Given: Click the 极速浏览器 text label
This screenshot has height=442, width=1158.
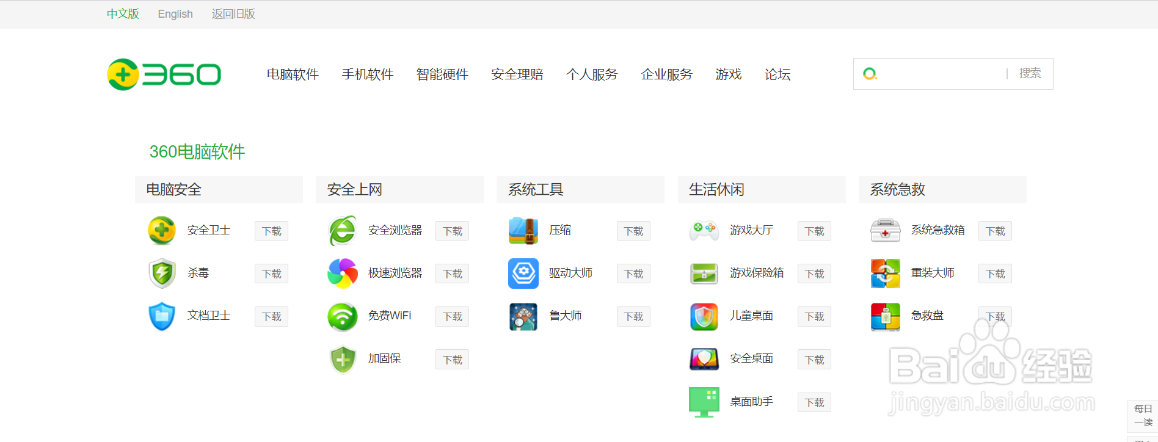Looking at the screenshot, I should click(x=395, y=273).
